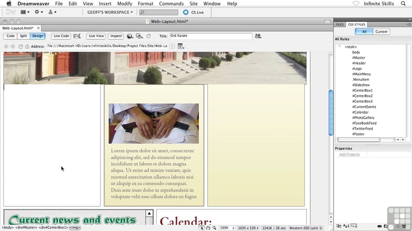Switch to Split view
The image size is (412, 231).
23,36
